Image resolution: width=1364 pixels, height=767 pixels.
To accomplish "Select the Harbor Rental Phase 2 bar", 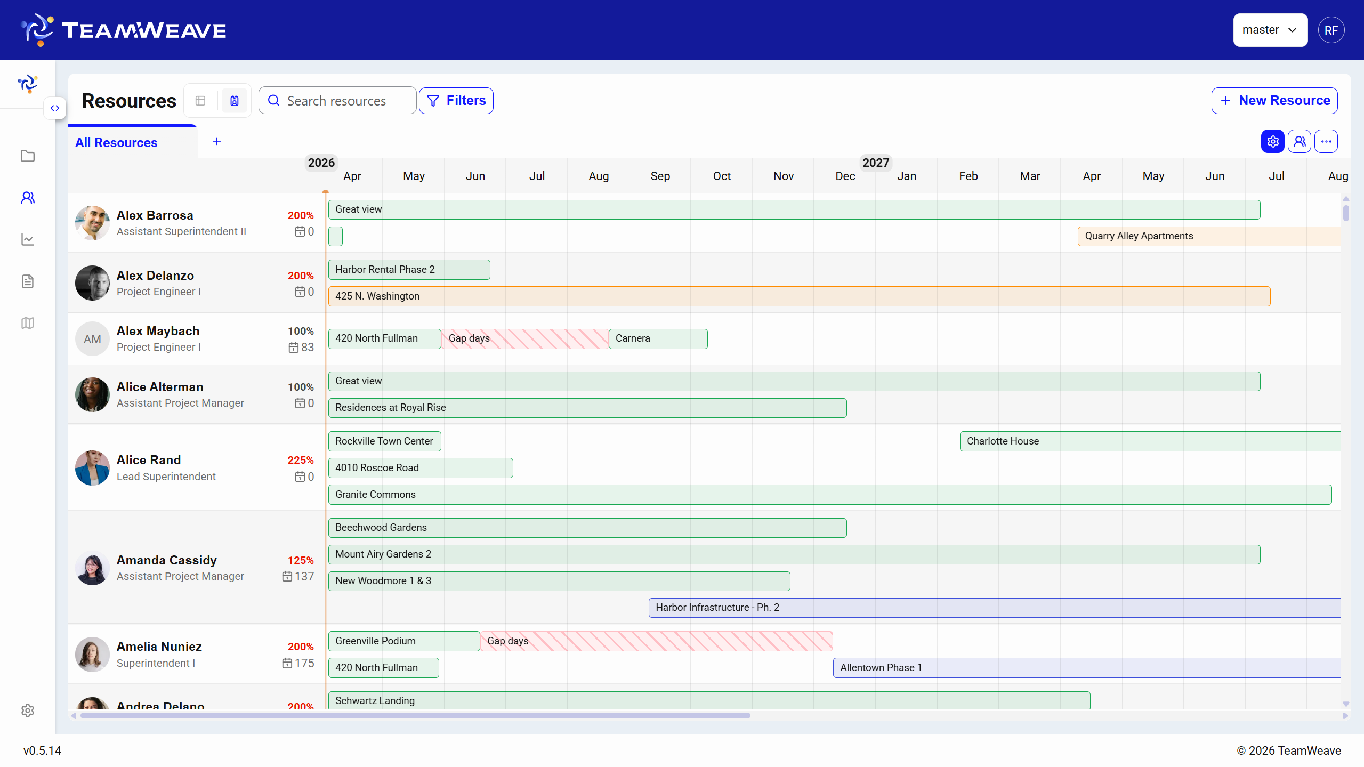I will 409,270.
